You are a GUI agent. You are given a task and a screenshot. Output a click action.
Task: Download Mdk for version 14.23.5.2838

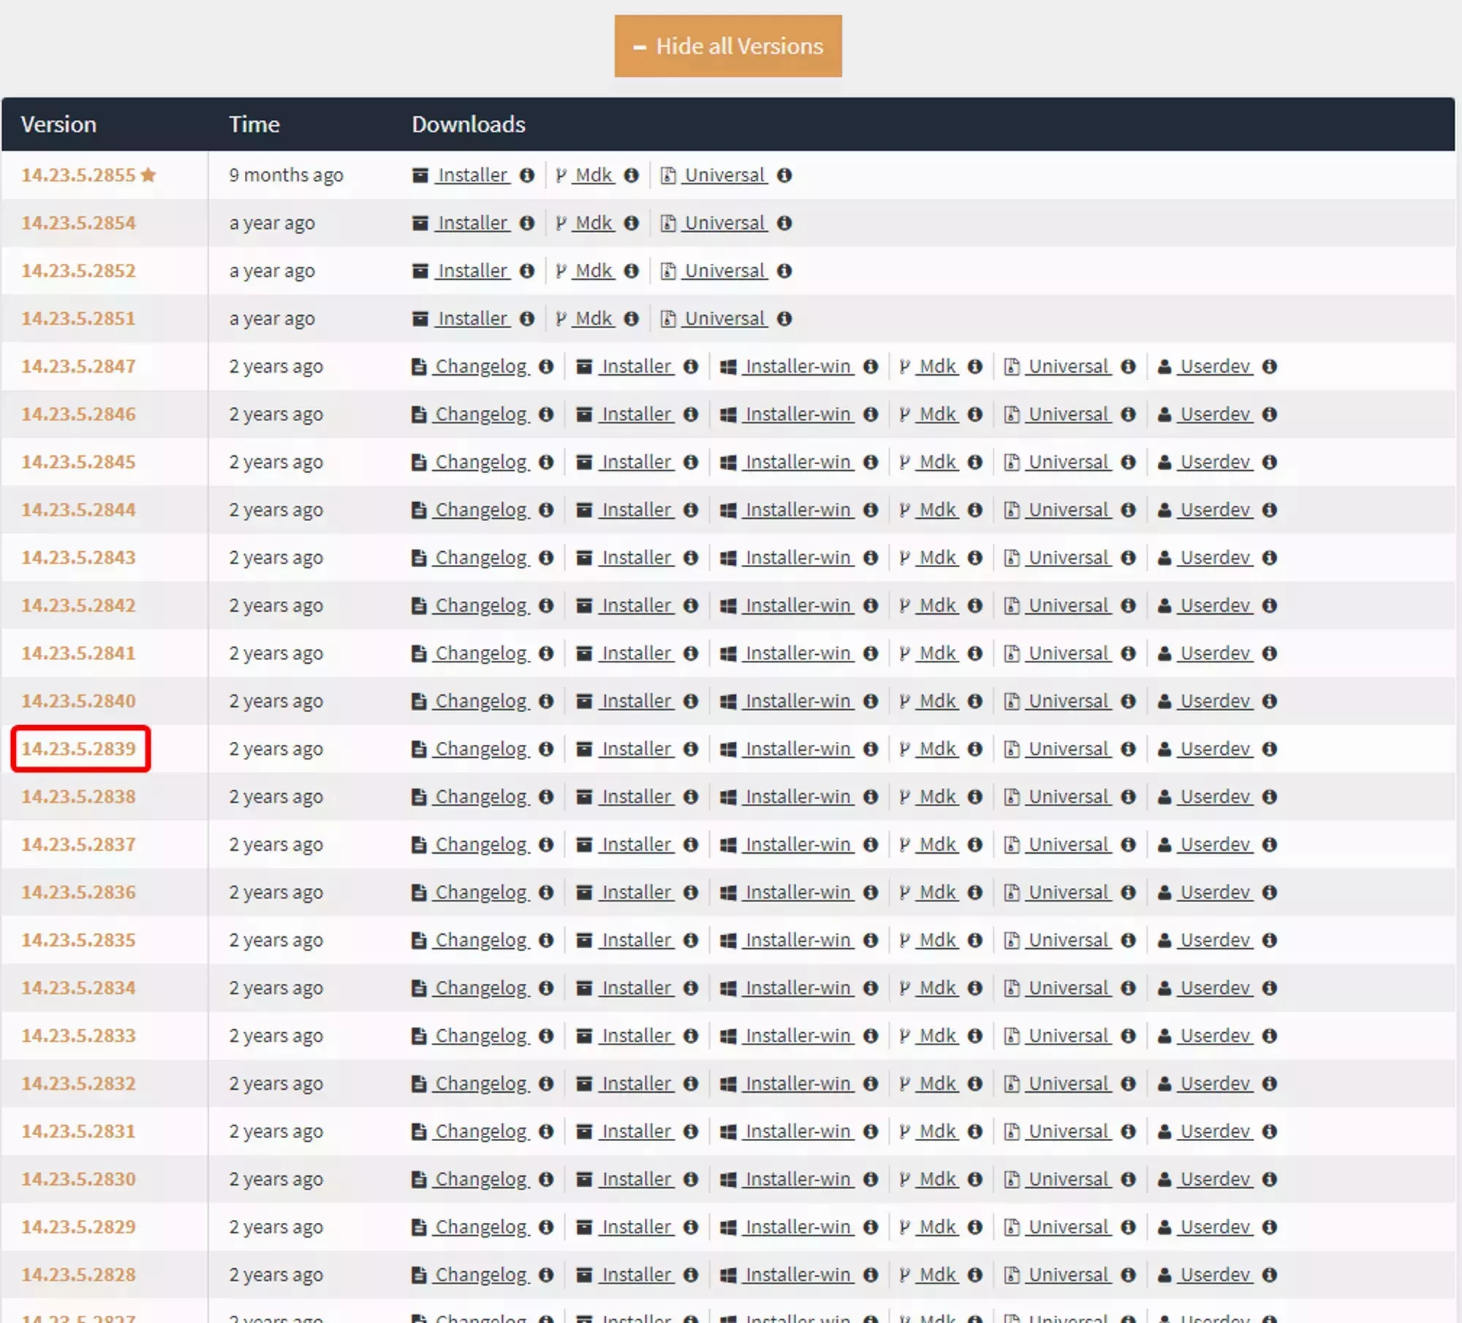[937, 797]
